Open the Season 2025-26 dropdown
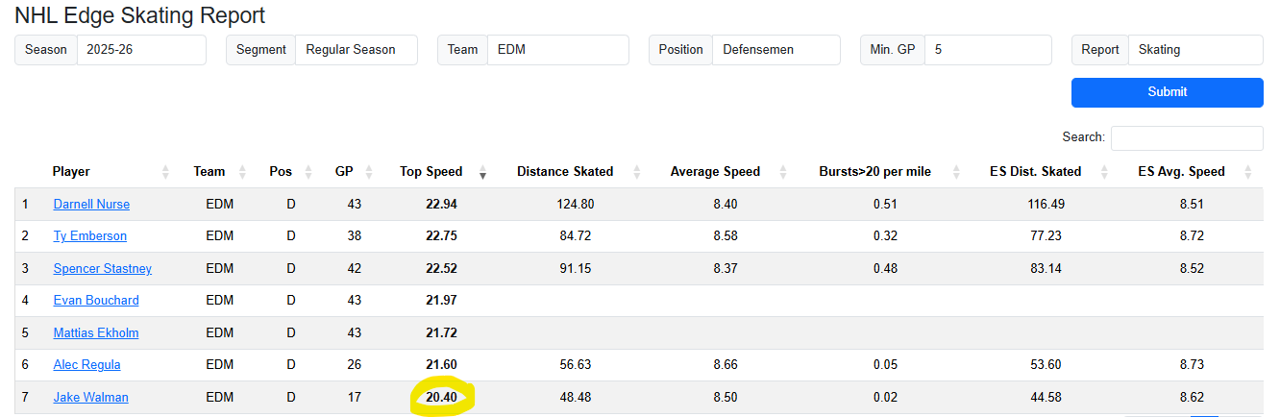This screenshot has height=417, width=1280. tap(141, 50)
